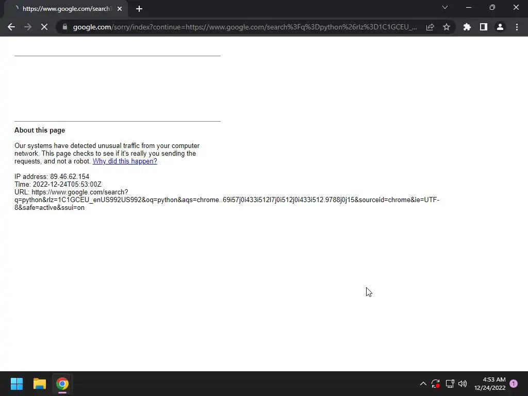Select the google.com/search tab
528x396 pixels.
[x=66, y=9]
